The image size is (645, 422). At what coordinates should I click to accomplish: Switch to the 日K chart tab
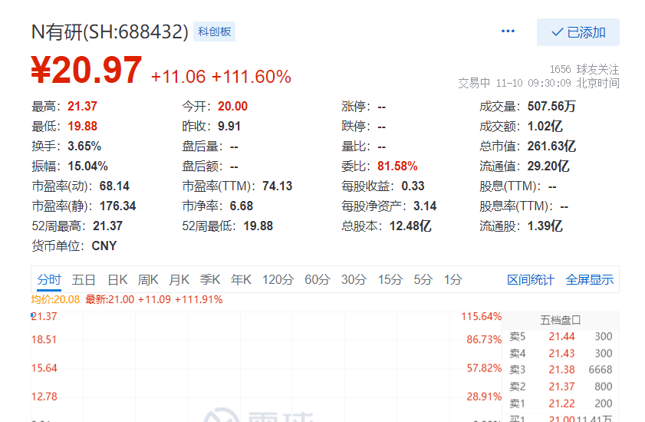point(117,280)
